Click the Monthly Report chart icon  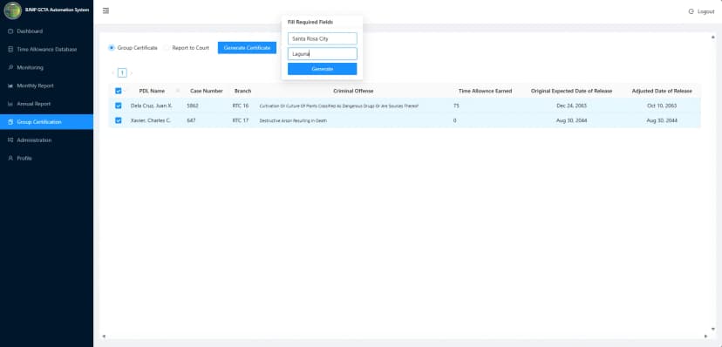tap(10, 85)
